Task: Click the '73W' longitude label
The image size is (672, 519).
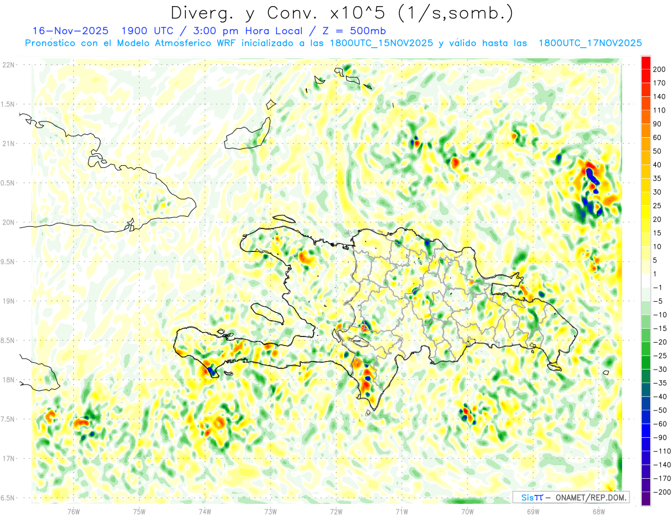Action: click(270, 511)
